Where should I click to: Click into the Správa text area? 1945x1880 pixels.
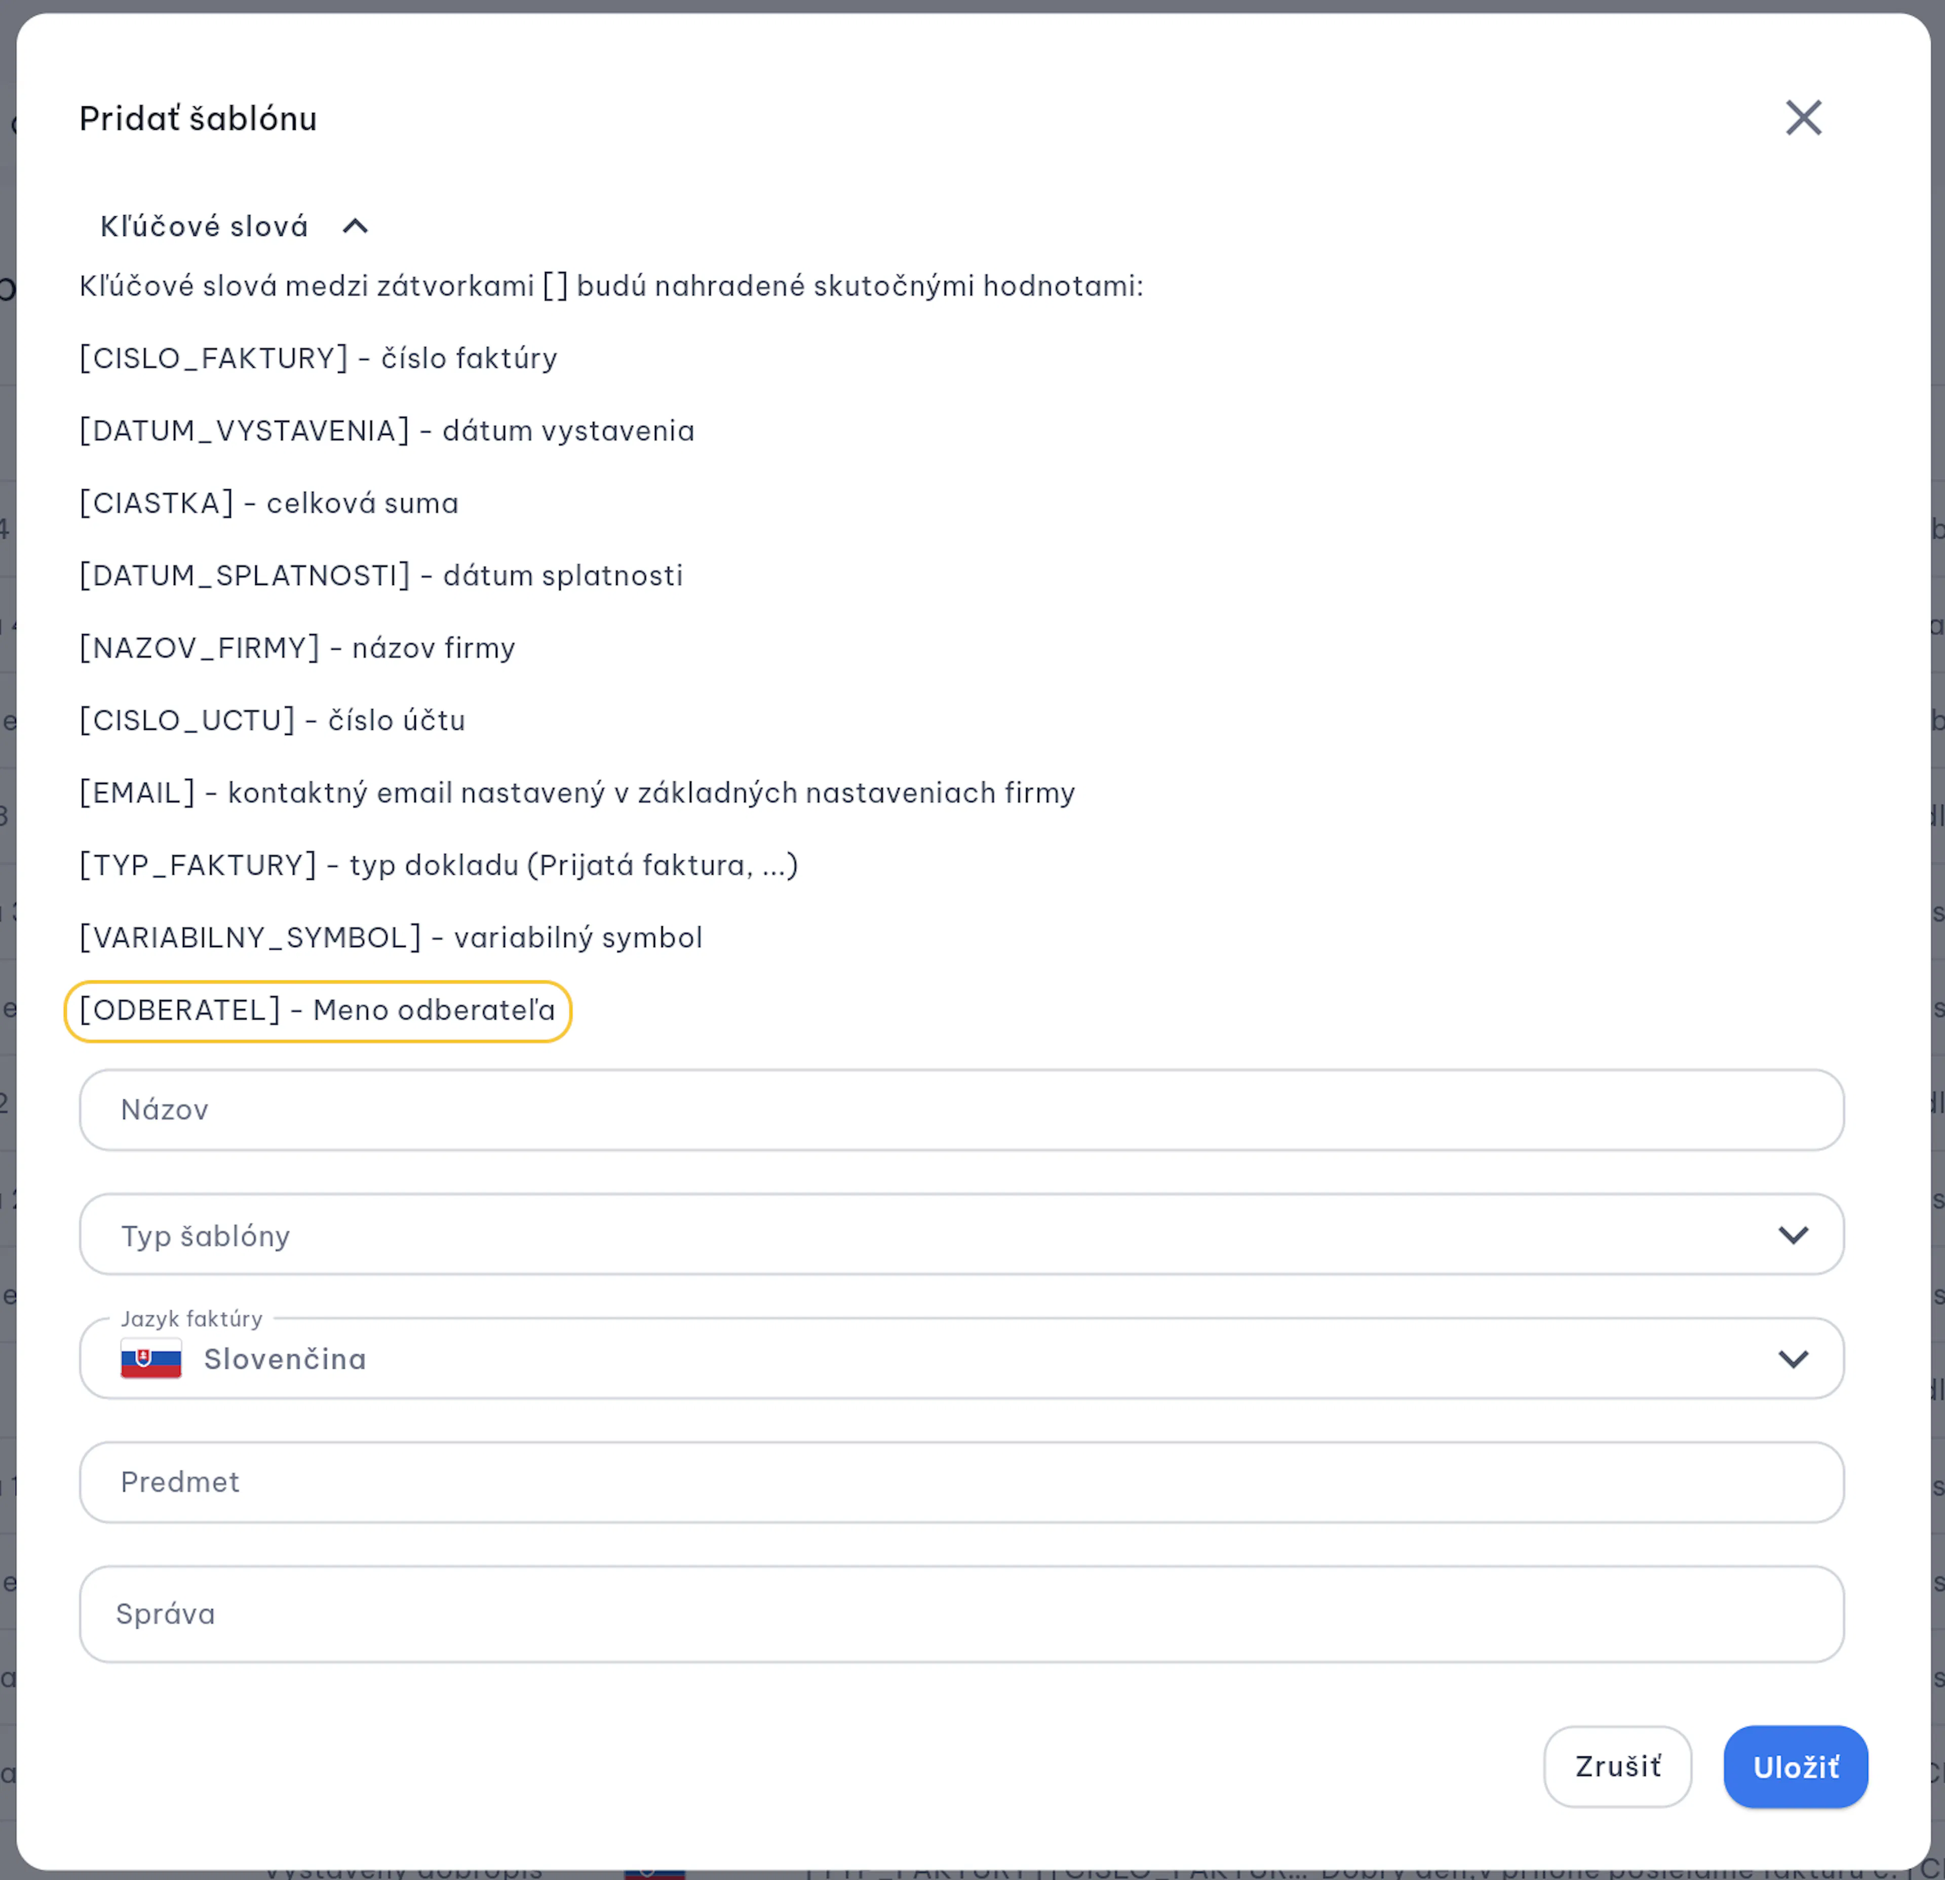tap(960, 1614)
